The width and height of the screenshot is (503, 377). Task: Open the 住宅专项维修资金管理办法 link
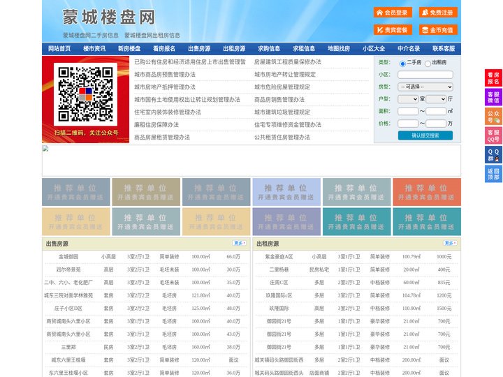[x=287, y=125]
